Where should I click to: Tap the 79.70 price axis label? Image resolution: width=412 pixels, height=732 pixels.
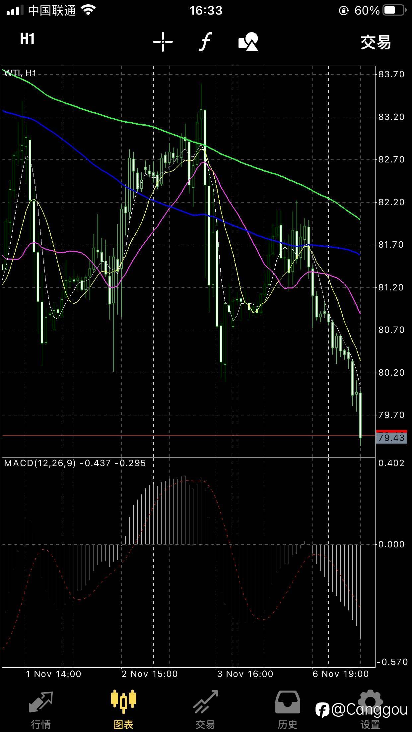pos(391,415)
